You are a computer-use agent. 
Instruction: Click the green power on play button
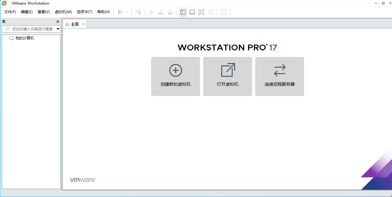coord(120,12)
